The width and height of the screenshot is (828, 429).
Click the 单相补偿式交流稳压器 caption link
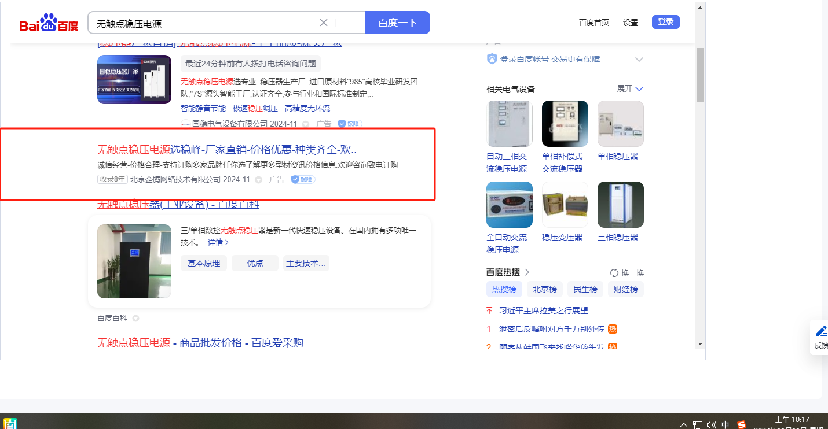coord(562,162)
